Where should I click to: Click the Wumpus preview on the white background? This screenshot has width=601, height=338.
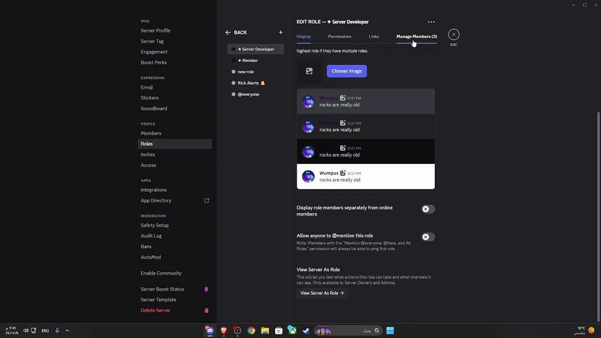tap(366, 177)
